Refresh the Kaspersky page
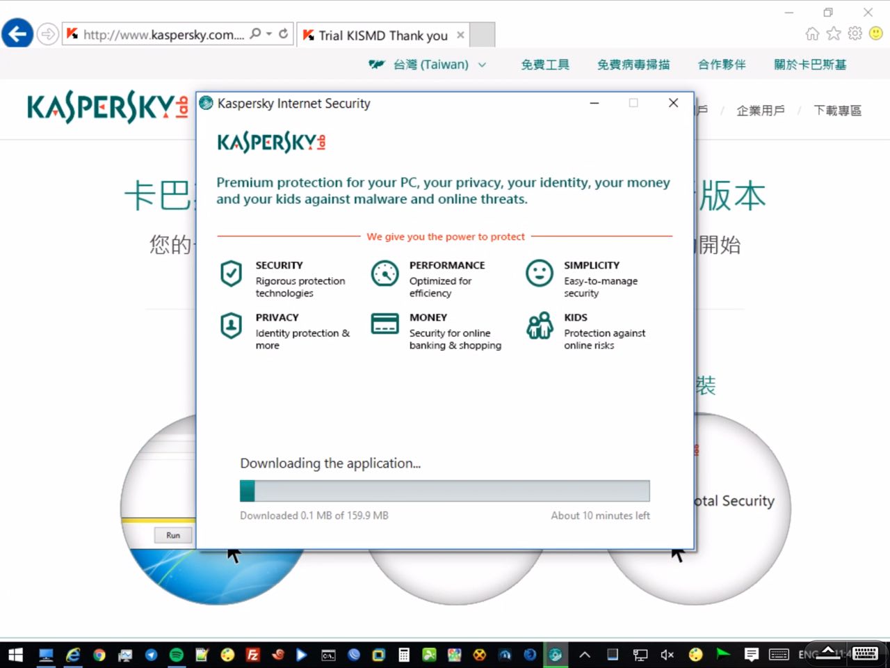Screen dimensions: 890x668 pyautogui.click(x=284, y=33)
